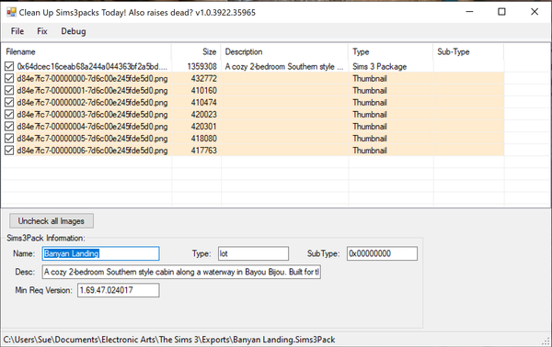Click the size value 420301
552x347 pixels.
(204, 127)
